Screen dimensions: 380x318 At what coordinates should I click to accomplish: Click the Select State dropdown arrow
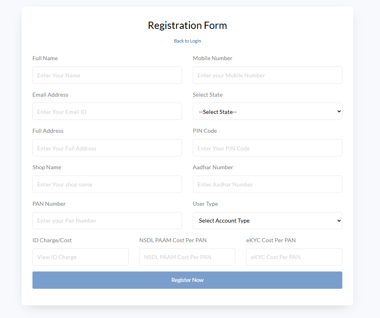point(339,111)
